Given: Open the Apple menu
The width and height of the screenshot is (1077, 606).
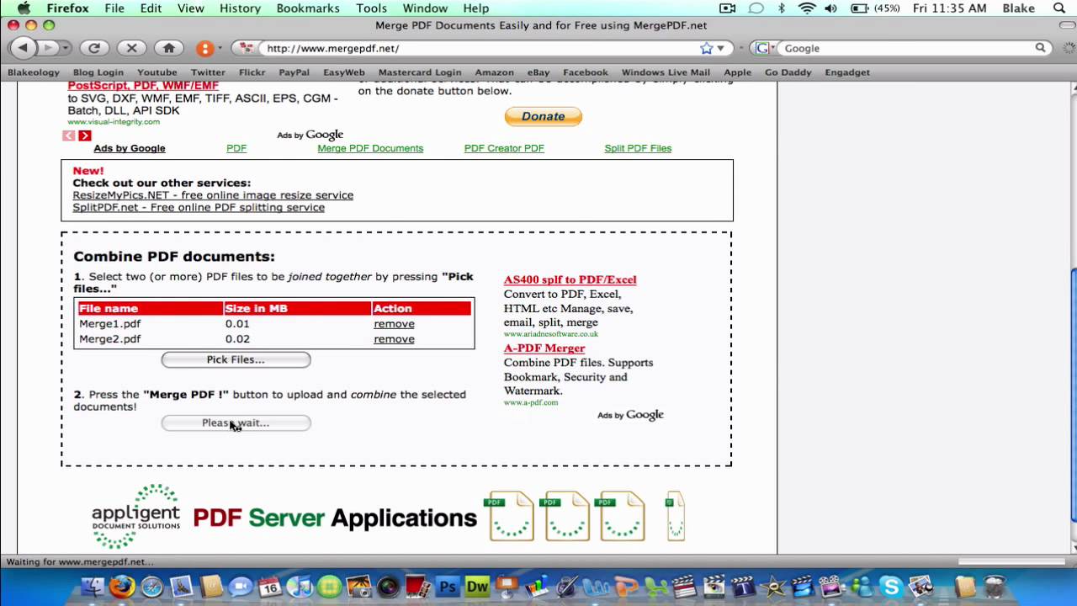Looking at the screenshot, I should pyautogui.click(x=23, y=8).
